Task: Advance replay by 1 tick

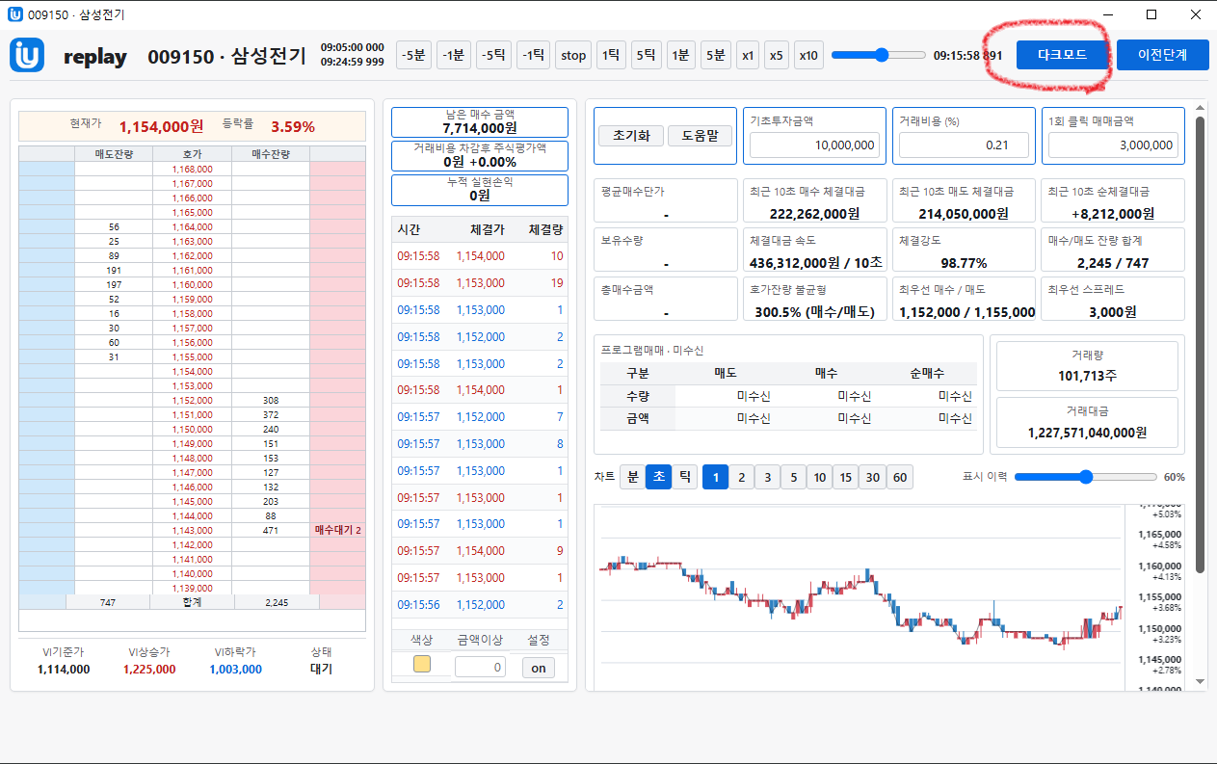Action: click(611, 55)
